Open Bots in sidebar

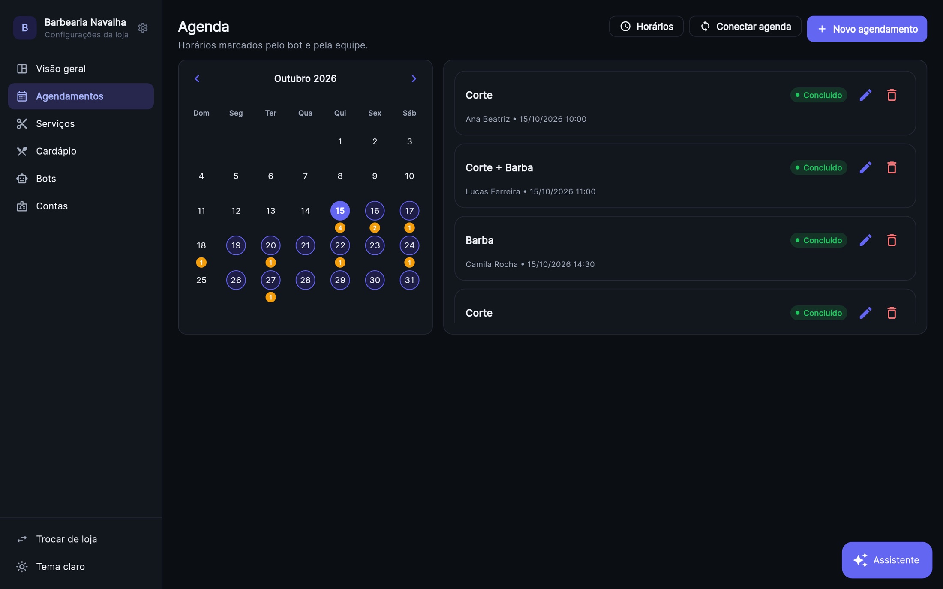(81, 178)
